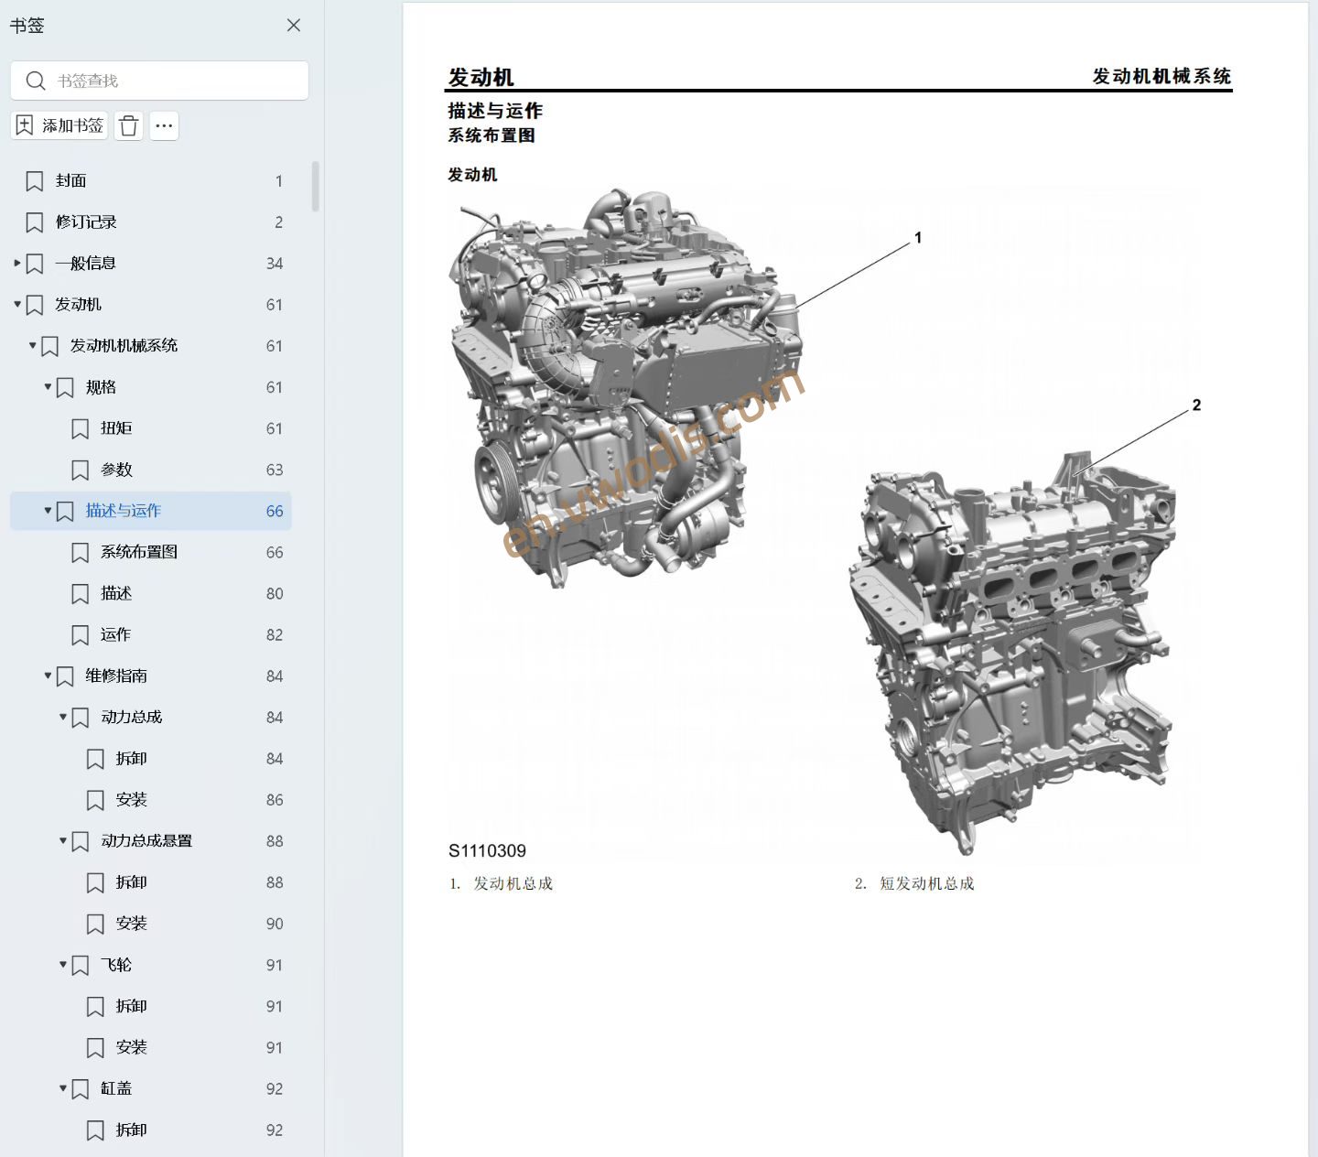Open the 封面 bookmark
This screenshot has width=1318, height=1157.
click(x=71, y=181)
